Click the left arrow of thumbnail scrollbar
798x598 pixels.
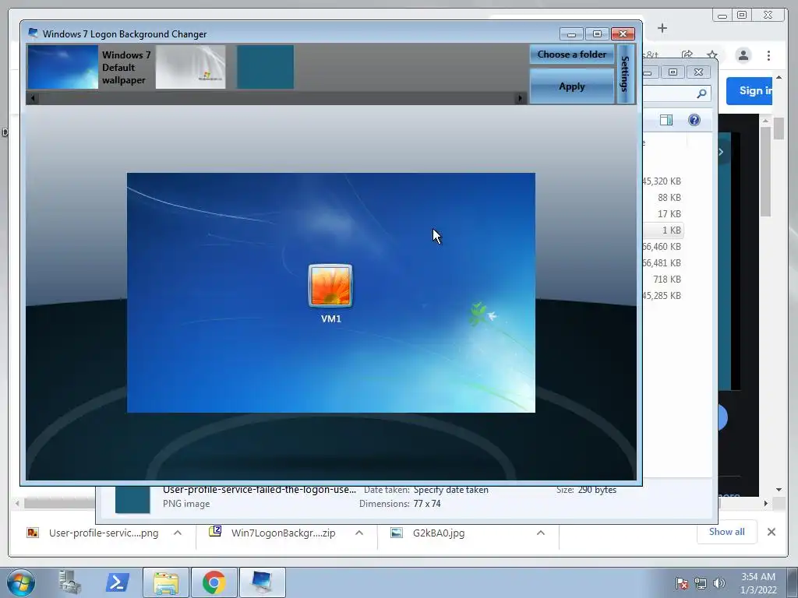click(x=33, y=98)
